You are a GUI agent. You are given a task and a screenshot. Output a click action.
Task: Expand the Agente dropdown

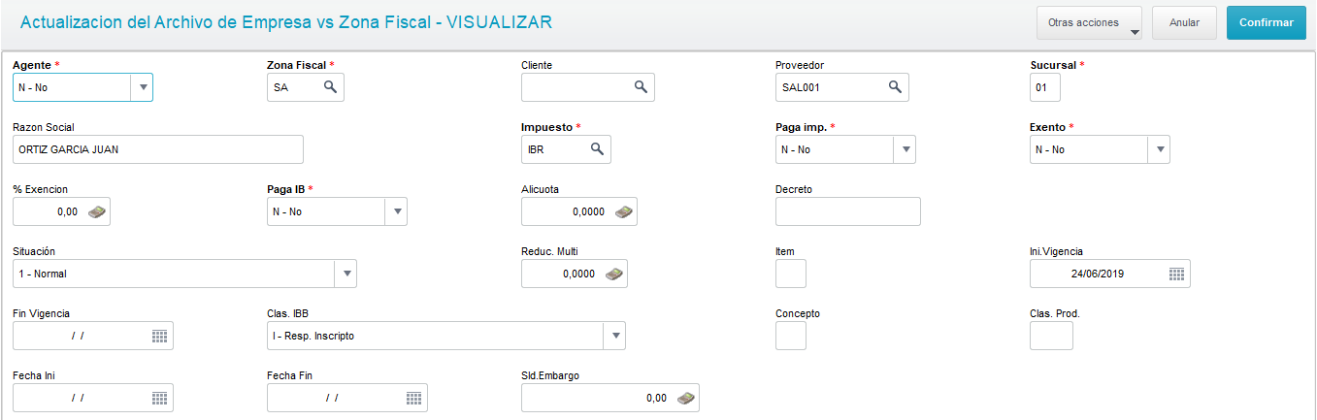click(x=143, y=87)
